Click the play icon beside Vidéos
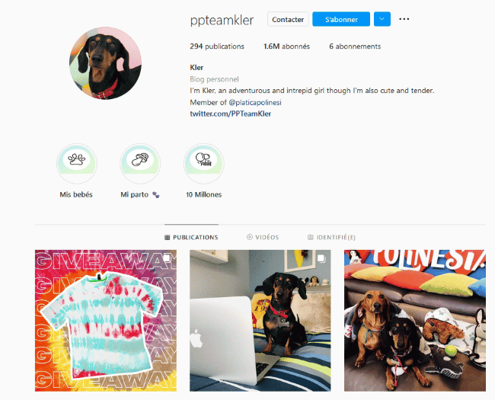The width and height of the screenshot is (495, 400). tap(249, 237)
